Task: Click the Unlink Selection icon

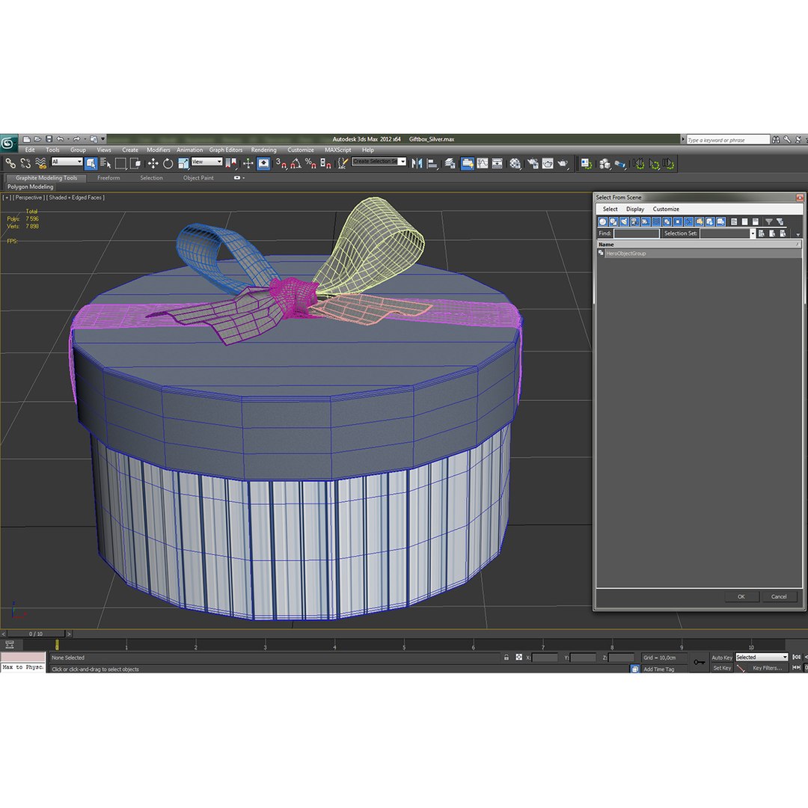Action: click(25, 163)
